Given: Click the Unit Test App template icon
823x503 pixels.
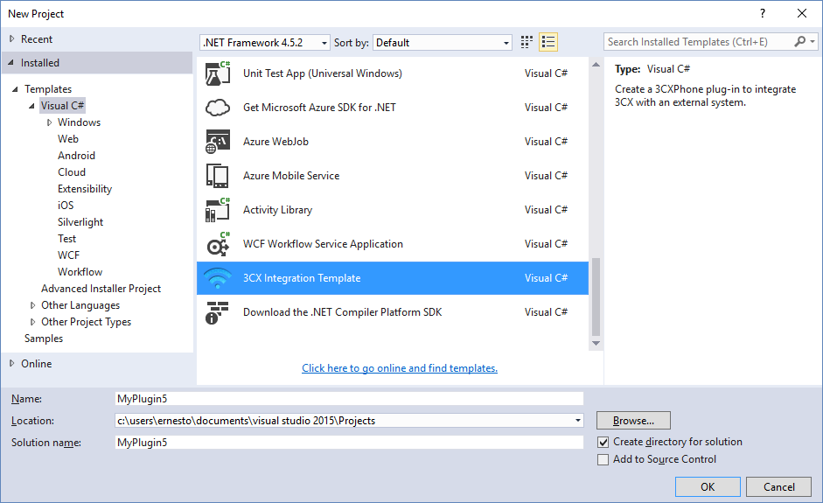Looking at the screenshot, I should pyautogui.click(x=218, y=73).
